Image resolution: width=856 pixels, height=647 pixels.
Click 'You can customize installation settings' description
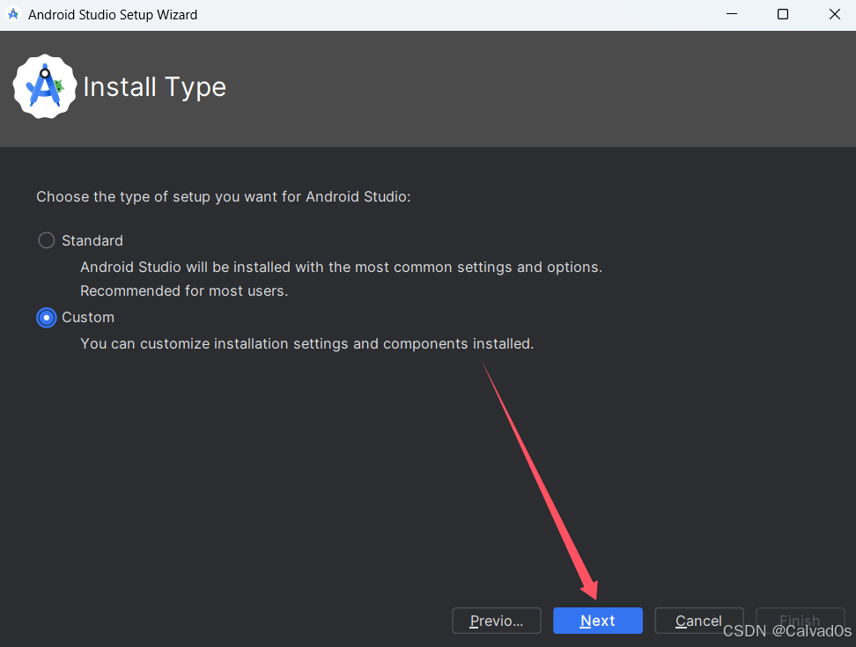tap(306, 343)
